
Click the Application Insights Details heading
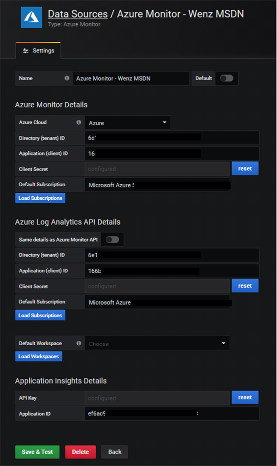[x=61, y=381]
